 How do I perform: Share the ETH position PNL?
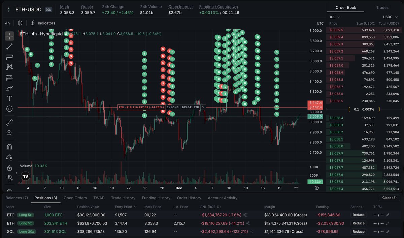pos(248,223)
